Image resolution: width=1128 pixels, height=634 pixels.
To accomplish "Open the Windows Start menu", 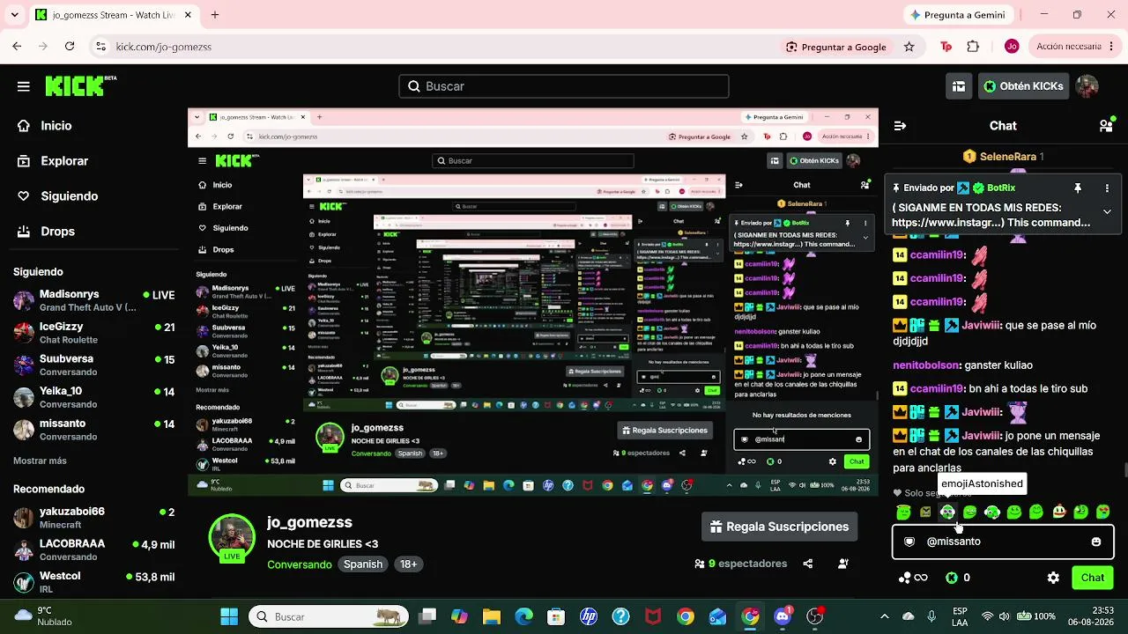I will pyautogui.click(x=229, y=616).
